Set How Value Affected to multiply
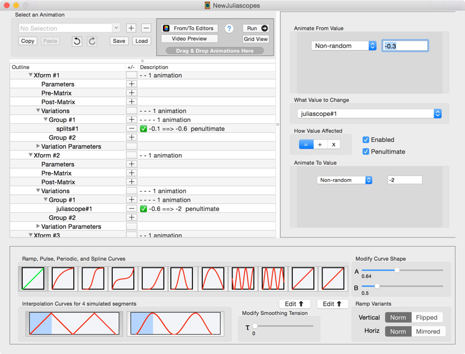Image resolution: width=465 pixels, height=354 pixels. (x=334, y=144)
